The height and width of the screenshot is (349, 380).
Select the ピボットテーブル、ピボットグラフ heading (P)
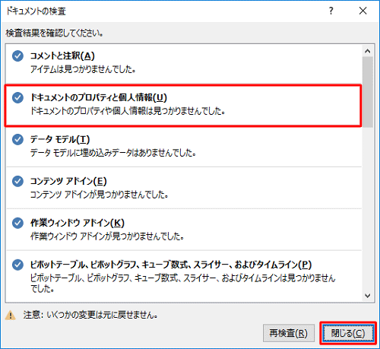(171, 265)
